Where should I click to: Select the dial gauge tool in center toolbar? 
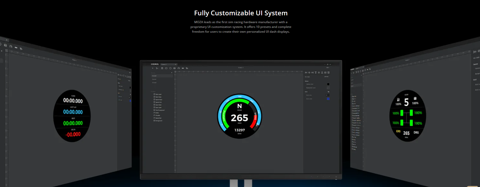[179, 68]
